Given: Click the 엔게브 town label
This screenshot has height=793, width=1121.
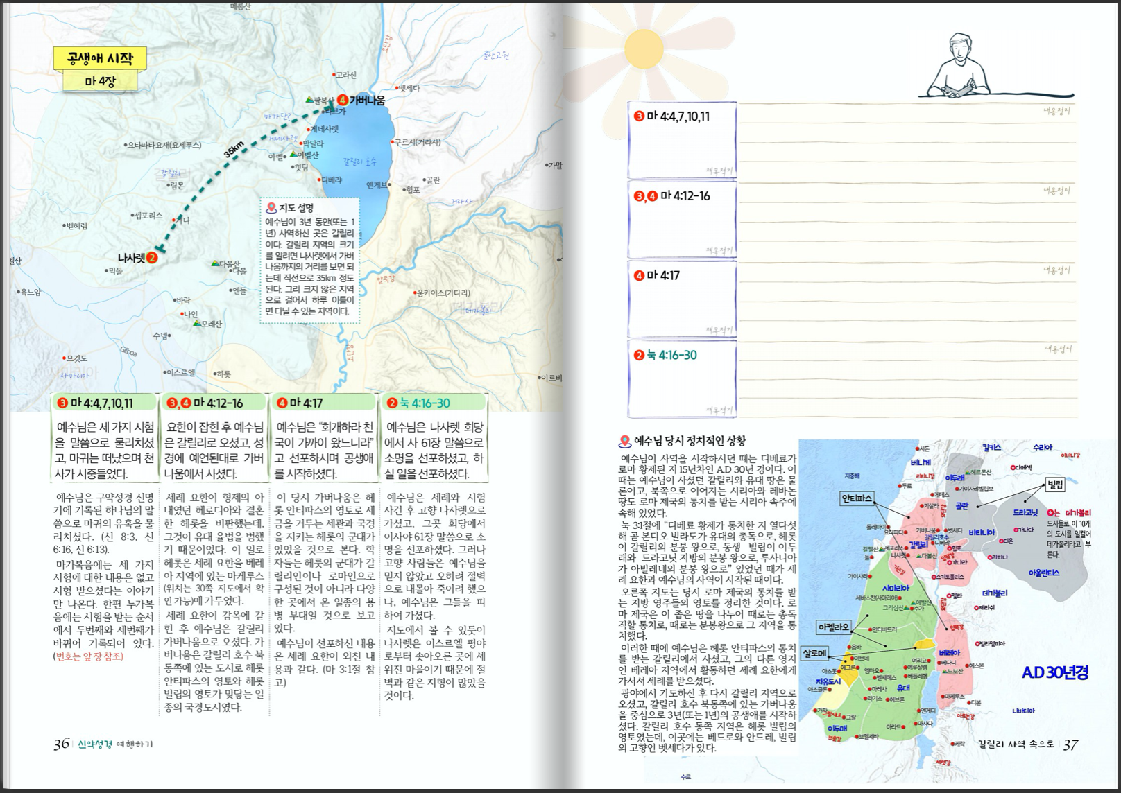Looking at the screenshot, I should click(376, 185).
